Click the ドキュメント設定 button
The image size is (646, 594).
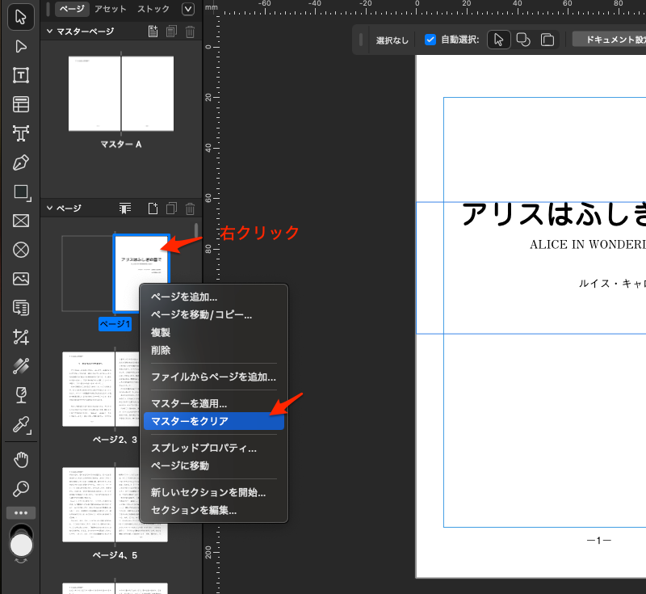609,39
